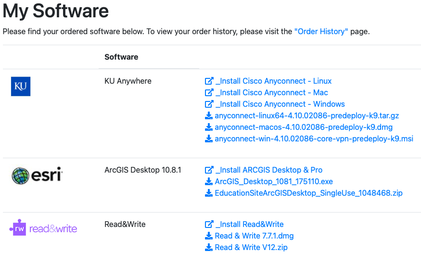Click download icon for anyconnect-macos dmg

coord(209,127)
